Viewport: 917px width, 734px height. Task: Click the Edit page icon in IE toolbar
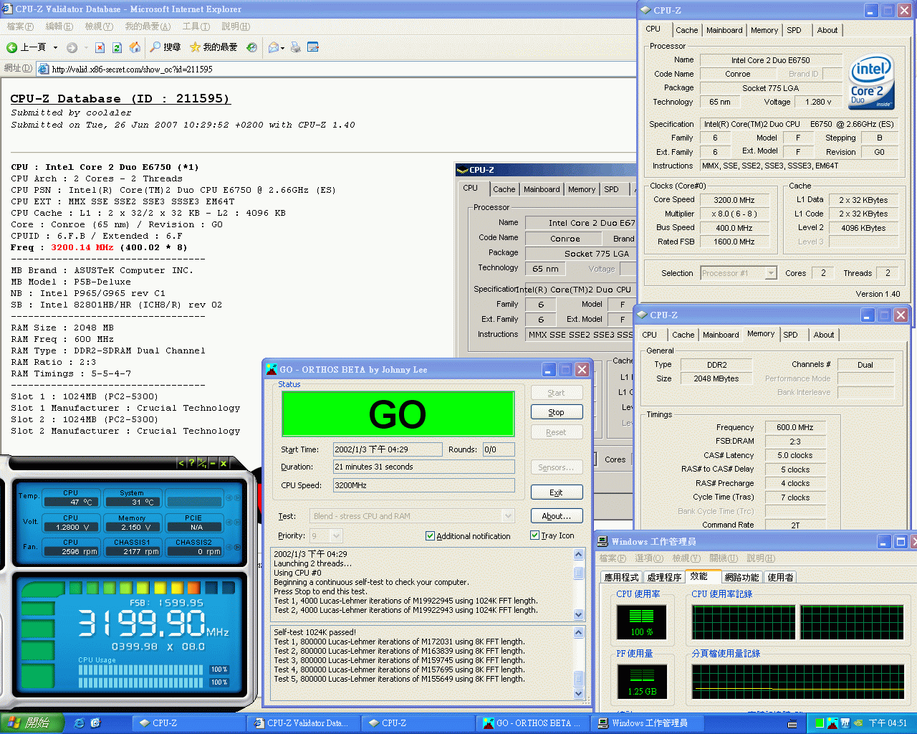pos(313,47)
